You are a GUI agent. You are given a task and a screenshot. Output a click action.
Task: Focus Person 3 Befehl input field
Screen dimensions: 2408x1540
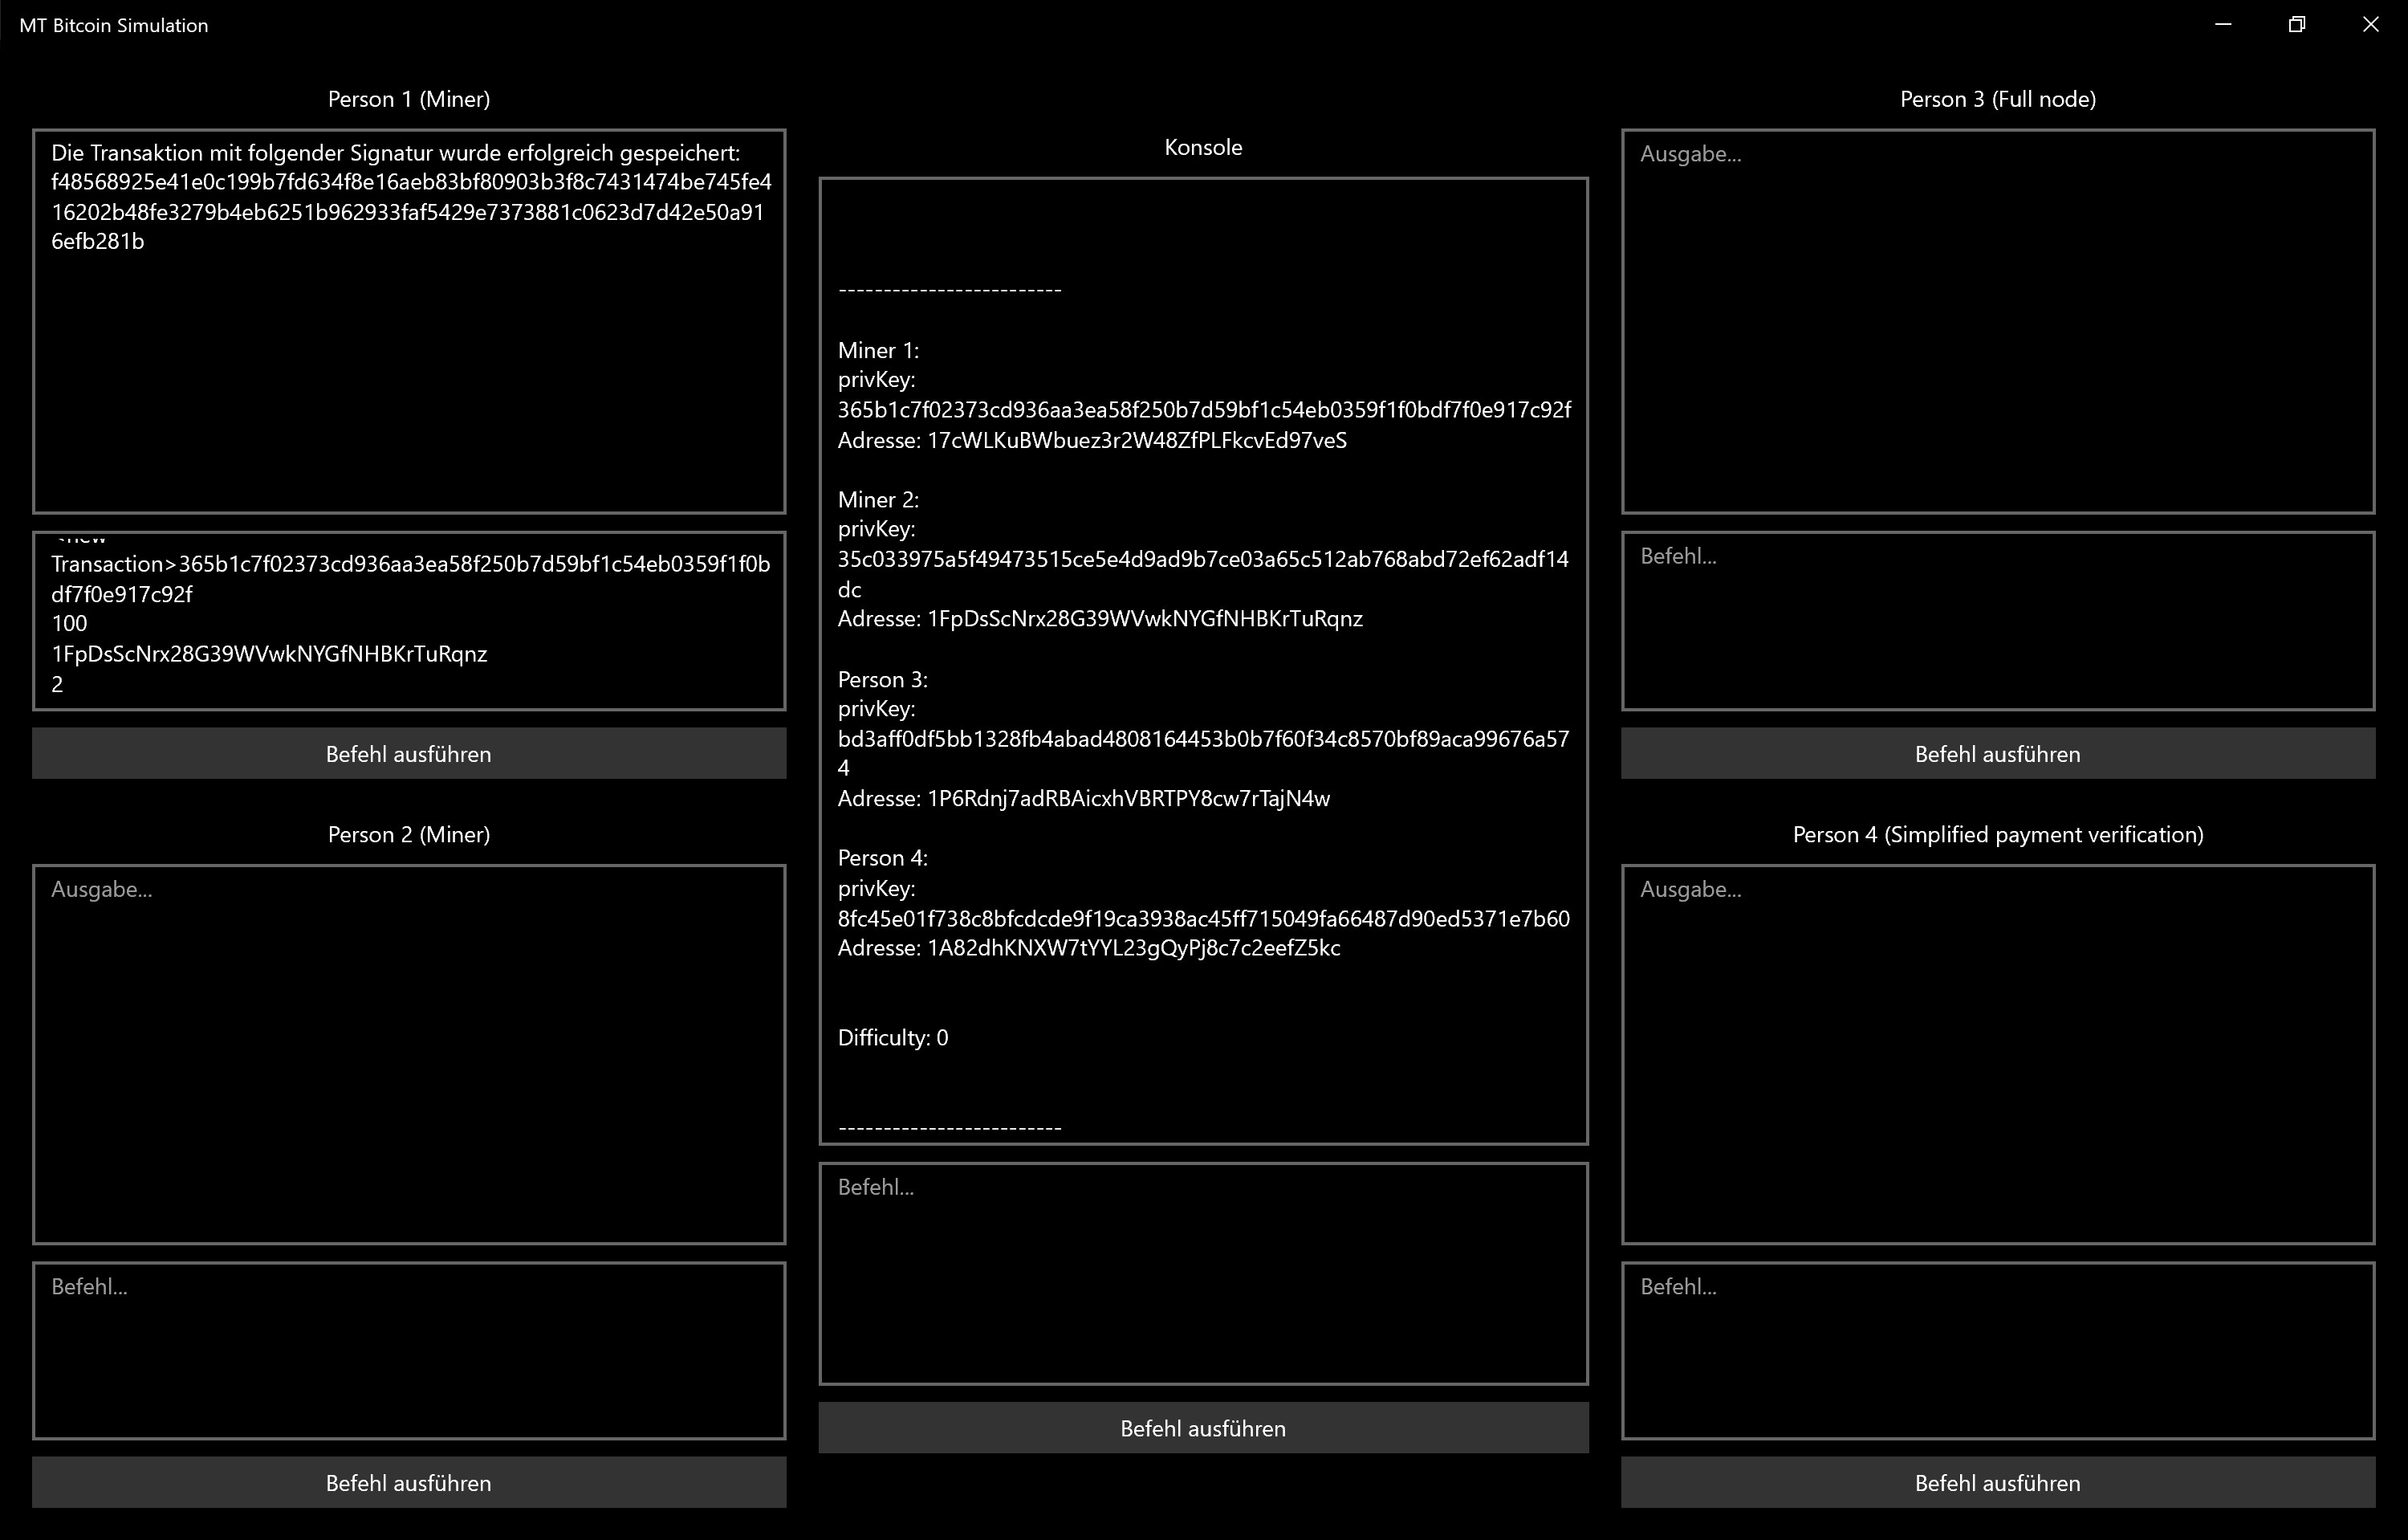click(x=1997, y=621)
